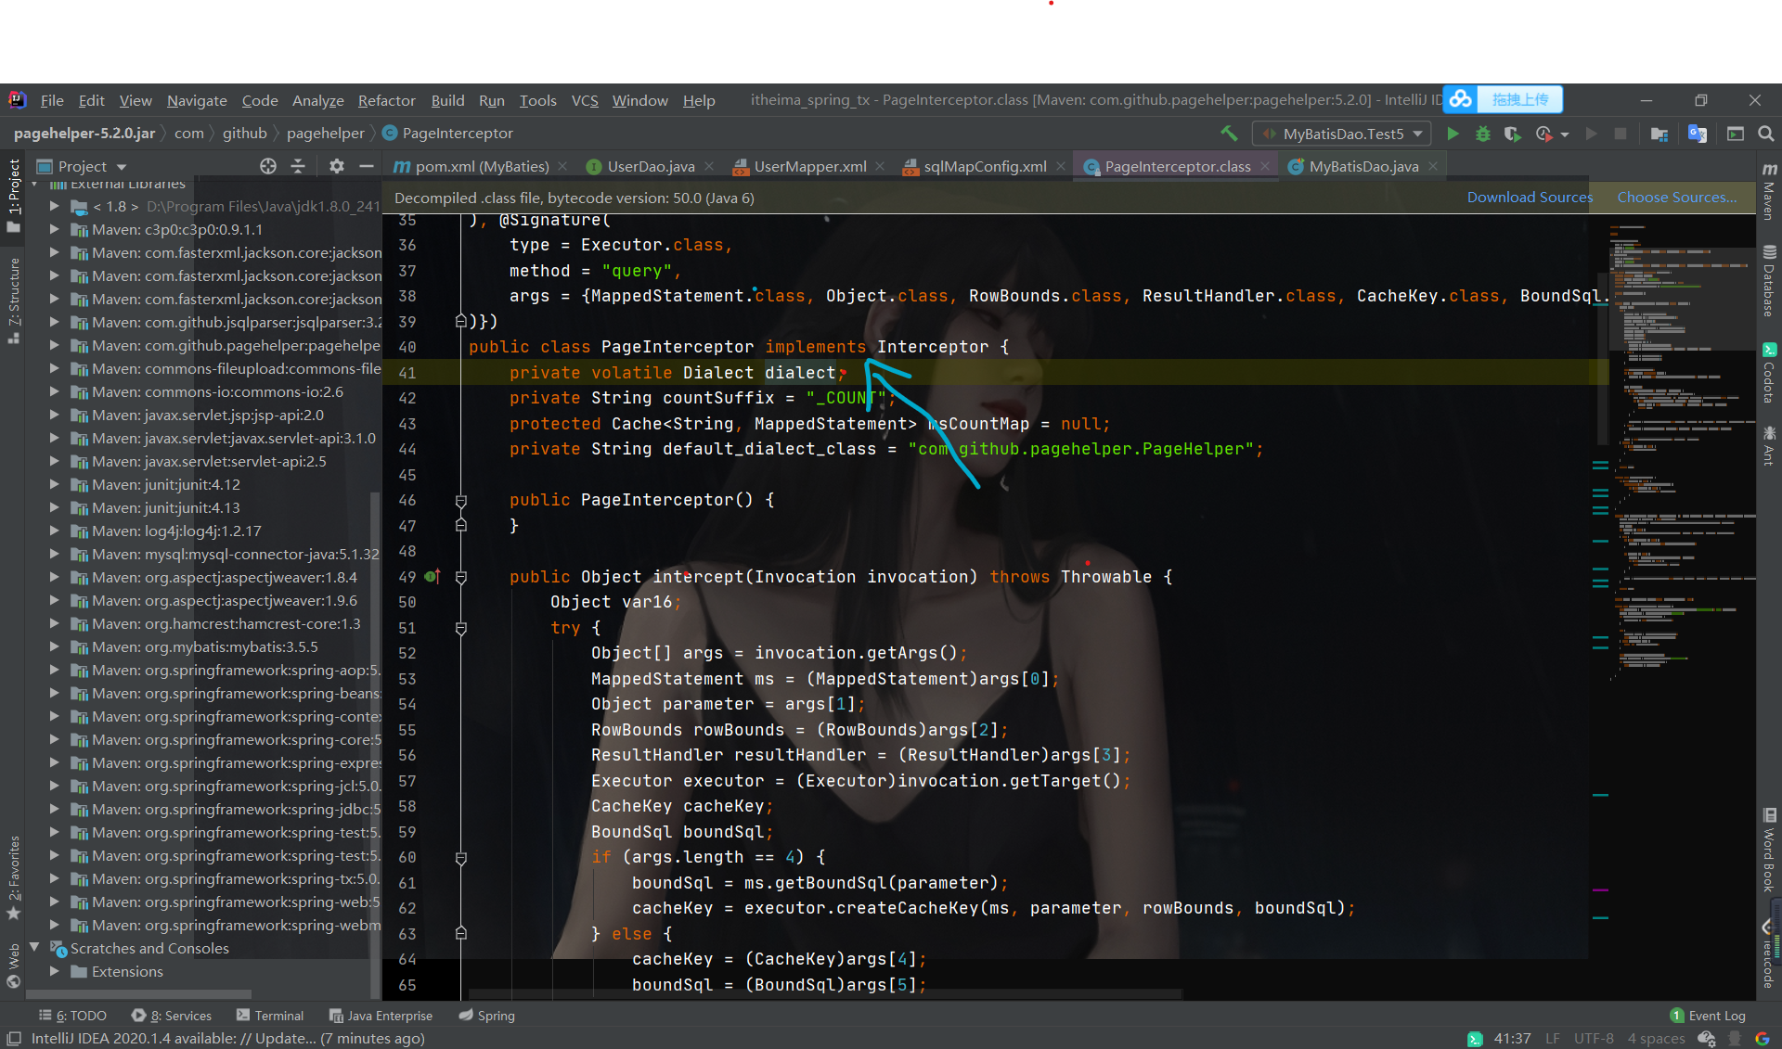Screen dimensions: 1782x1049
Task: Click the Download Sources link
Action: click(1530, 197)
